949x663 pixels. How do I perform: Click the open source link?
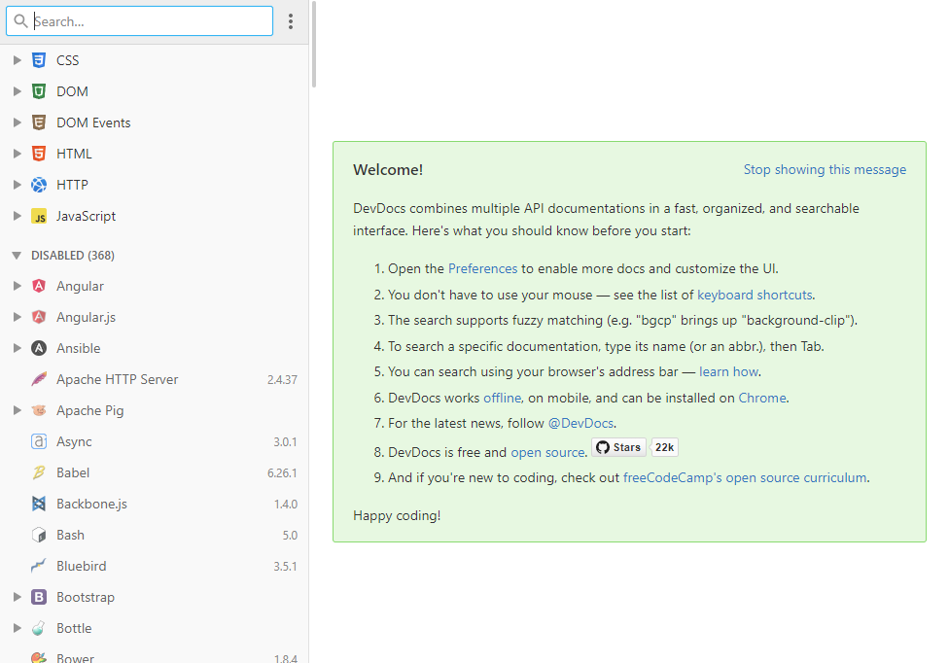547,452
